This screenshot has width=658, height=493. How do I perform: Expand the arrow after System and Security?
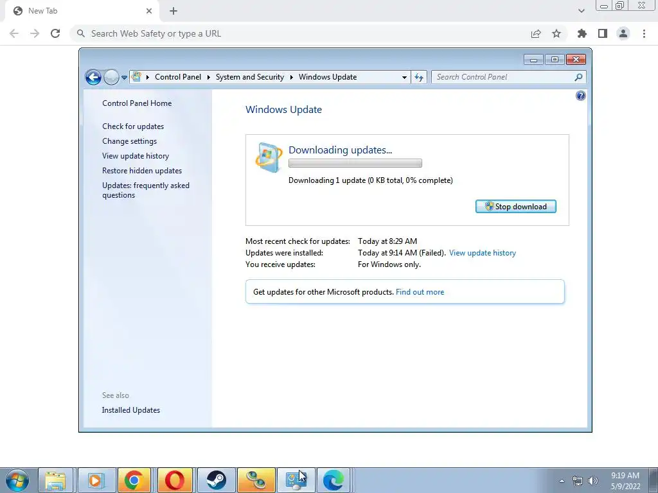(x=291, y=77)
